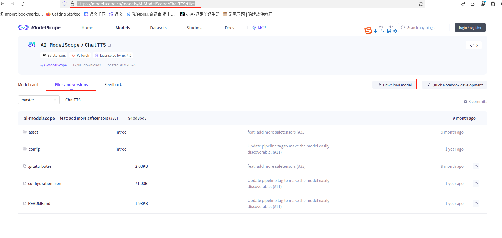Open the ai-modelscope committer link
502x238 pixels.
(39, 118)
